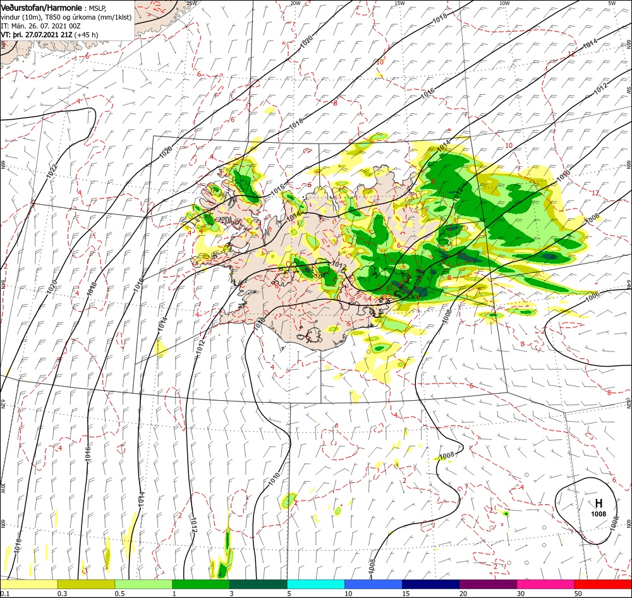Click the "VT: þri. 27.07.2021 21Z (+45 h)" line

[x=49, y=35]
